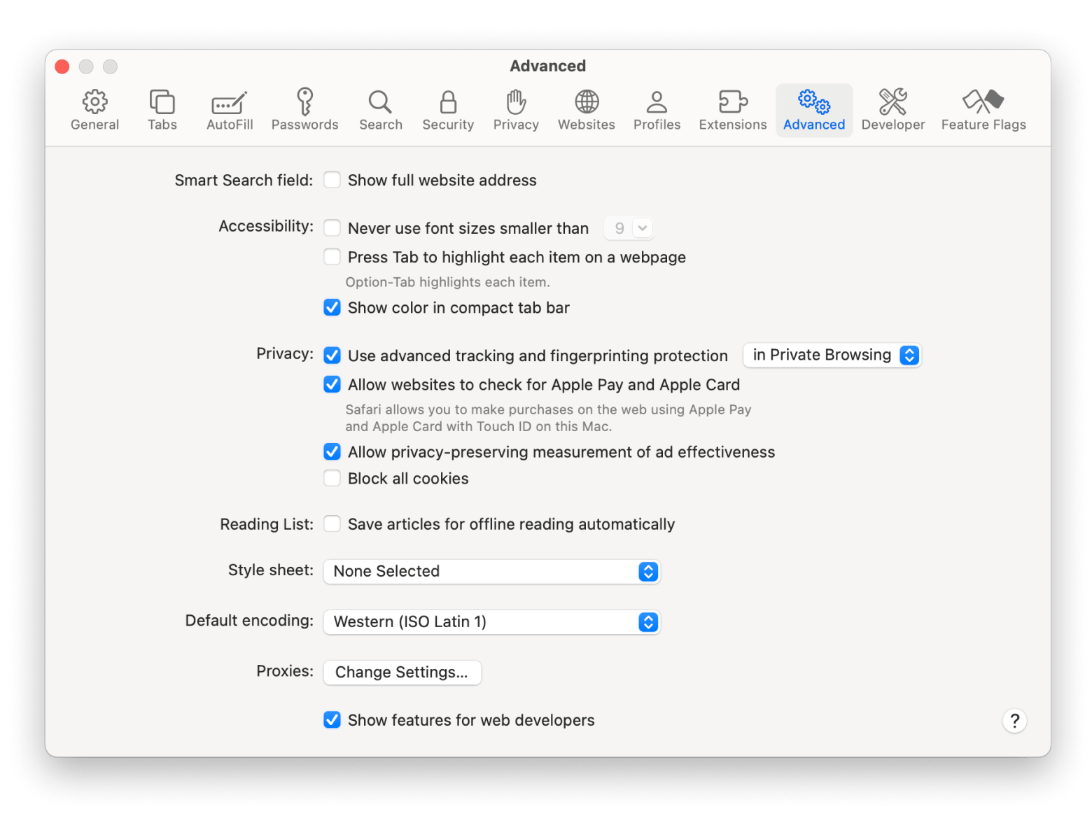Screen dimensions: 1092x823
Task: Select the Websites globe icon
Action: tap(586, 102)
